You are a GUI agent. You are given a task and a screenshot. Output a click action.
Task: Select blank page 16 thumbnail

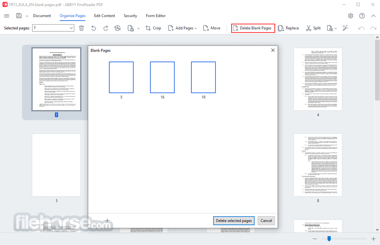click(162, 77)
